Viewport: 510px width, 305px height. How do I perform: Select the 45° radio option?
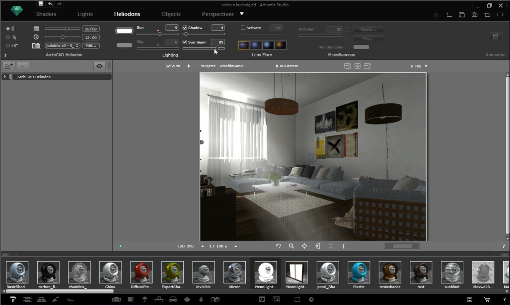coord(8,45)
